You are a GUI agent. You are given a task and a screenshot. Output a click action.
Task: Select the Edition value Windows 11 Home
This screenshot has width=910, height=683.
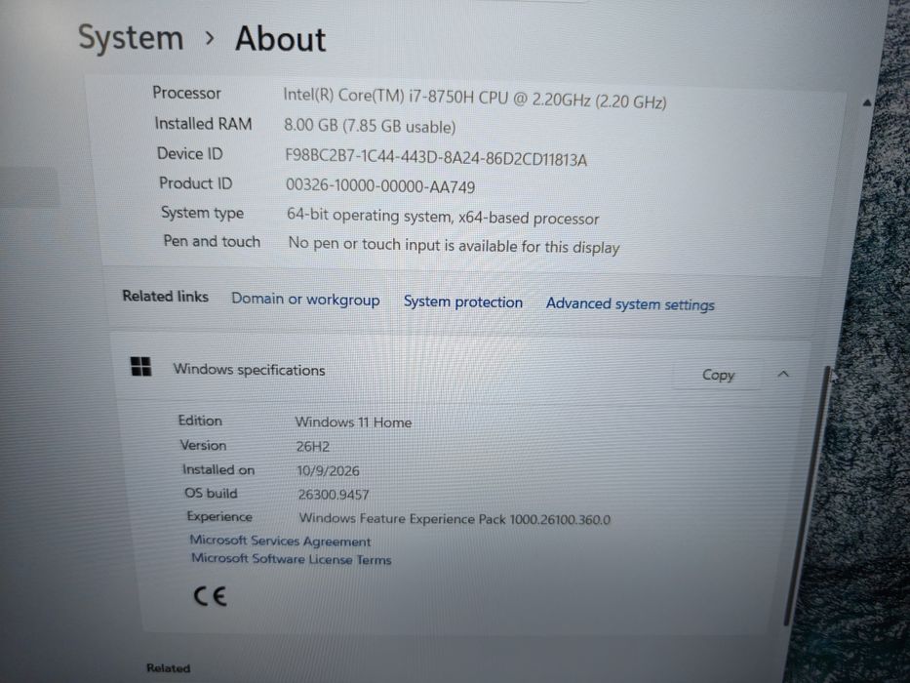[353, 422]
